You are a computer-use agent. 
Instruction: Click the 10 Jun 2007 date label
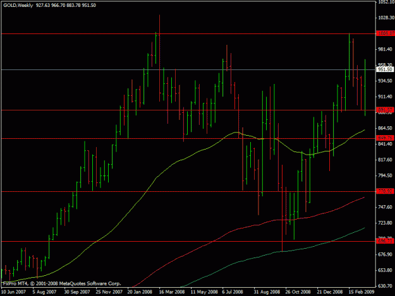[x=13, y=292]
